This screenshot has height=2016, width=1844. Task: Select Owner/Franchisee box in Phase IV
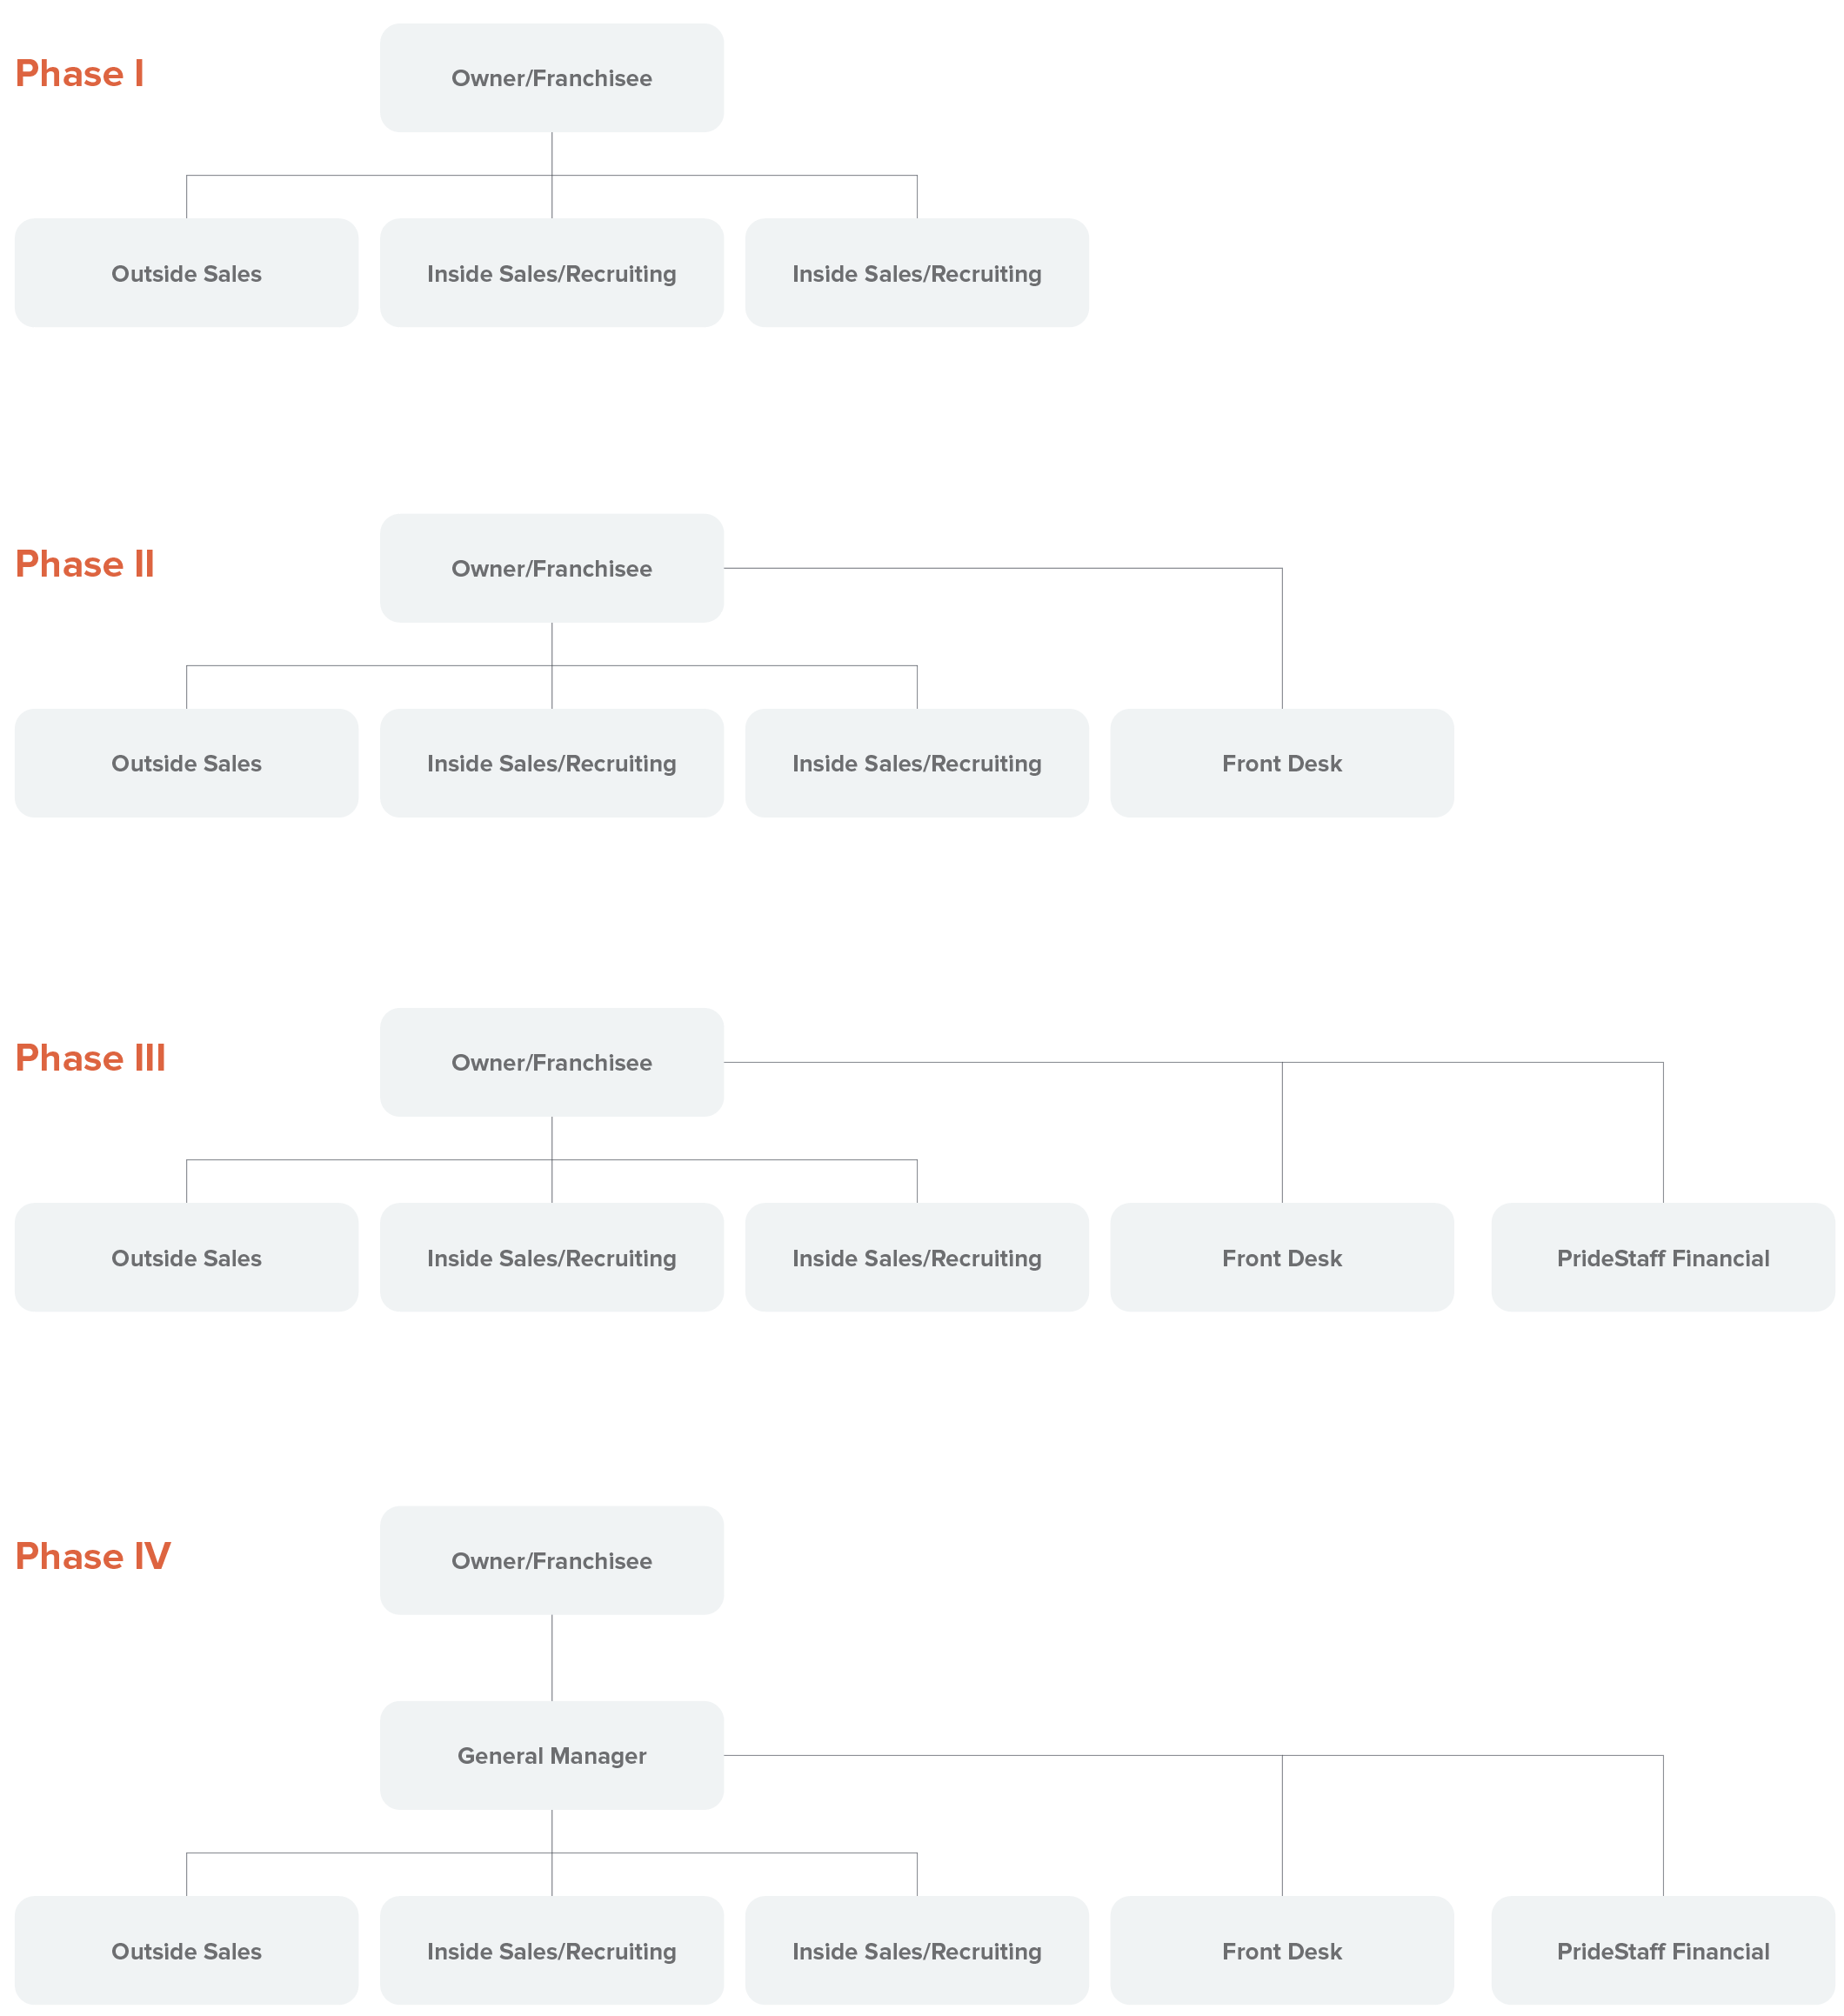pyautogui.click(x=551, y=1560)
